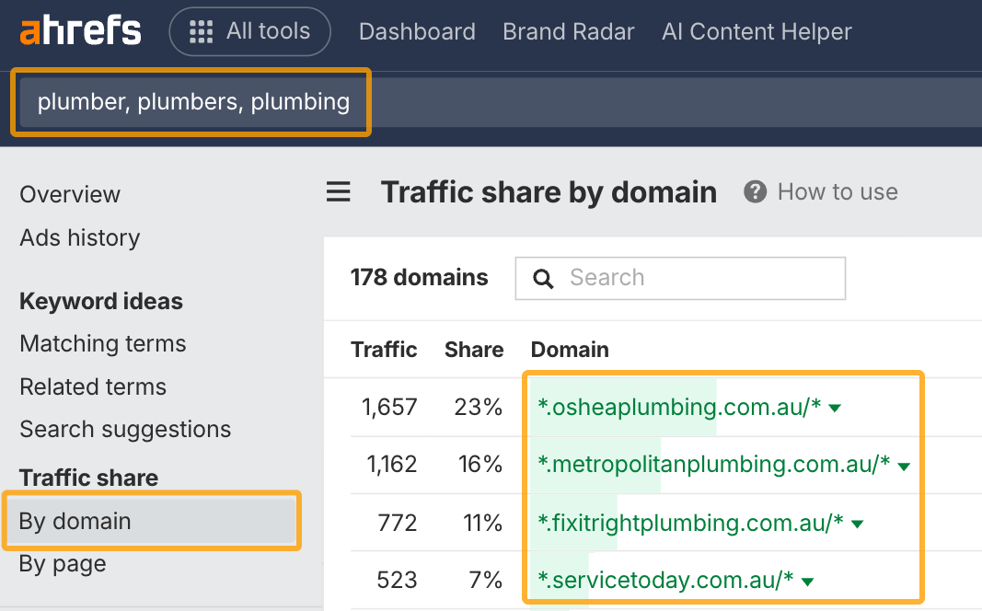Image resolution: width=982 pixels, height=611 pixels.
Task: Expand osheaplumbing.com.au dropdown arrow
Action: coord(835,409)
